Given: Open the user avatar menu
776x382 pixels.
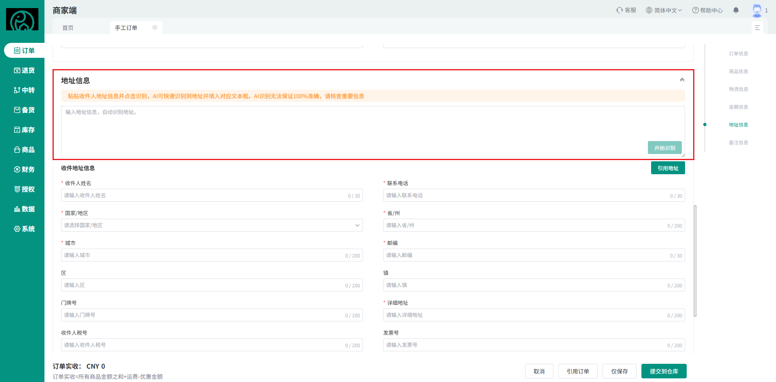Looking at the screenshot, I should coord(757,11).
